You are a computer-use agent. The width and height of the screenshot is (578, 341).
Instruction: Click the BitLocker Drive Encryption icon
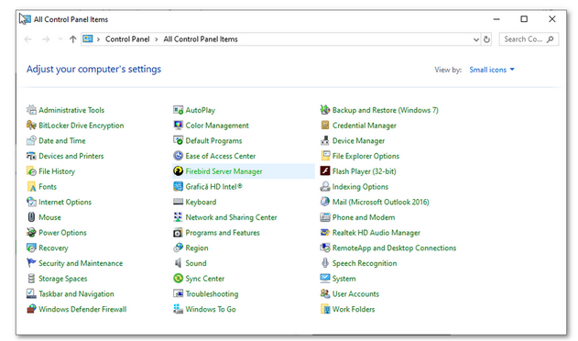(x=32, y=126)
